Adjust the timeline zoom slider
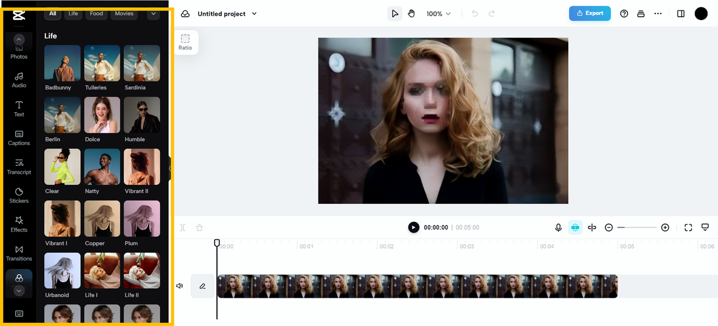This screenshot has width=718, height=326. [x=637, y=227]
